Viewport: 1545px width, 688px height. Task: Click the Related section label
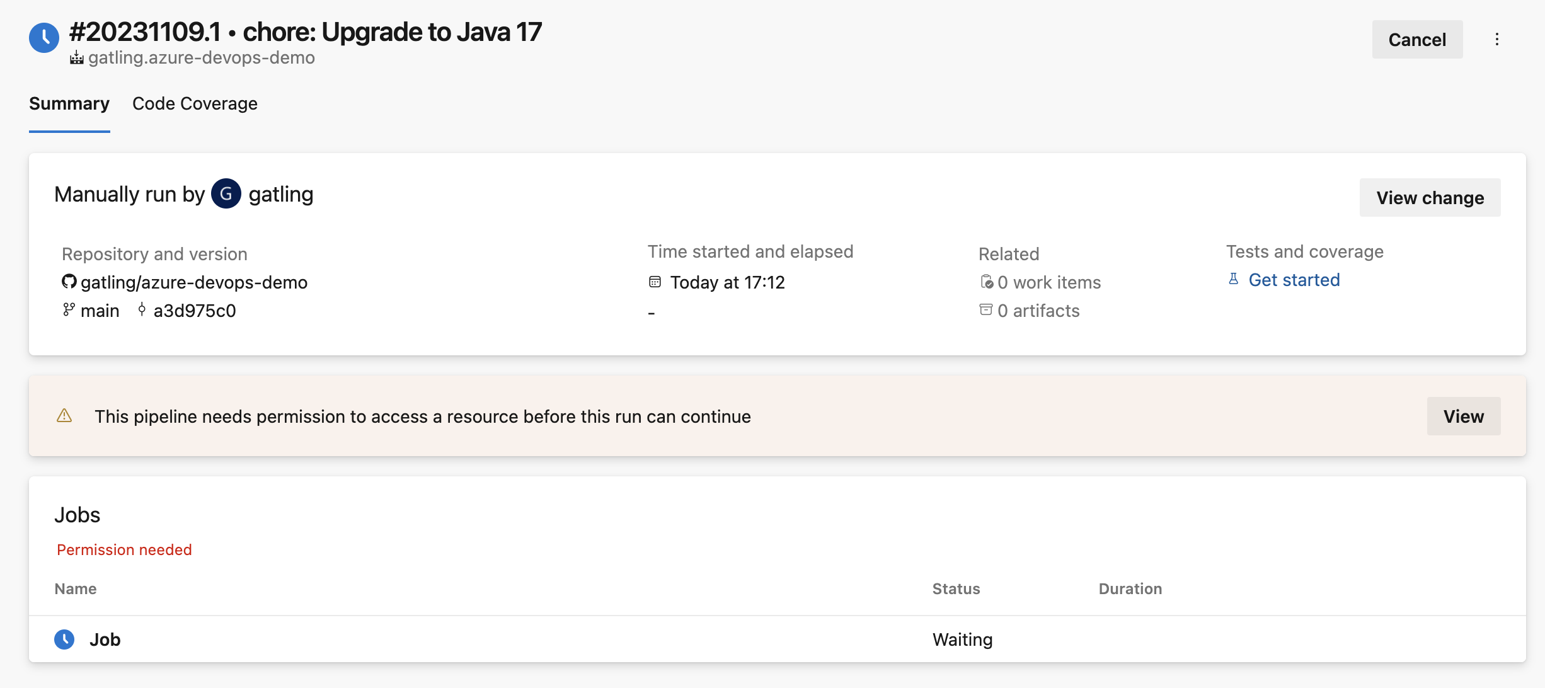click(1009, 254)
